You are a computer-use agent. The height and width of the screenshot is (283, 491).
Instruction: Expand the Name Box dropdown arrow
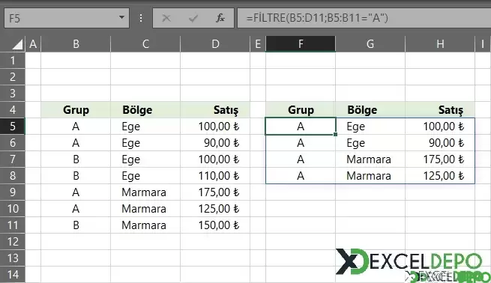point(121,18)
